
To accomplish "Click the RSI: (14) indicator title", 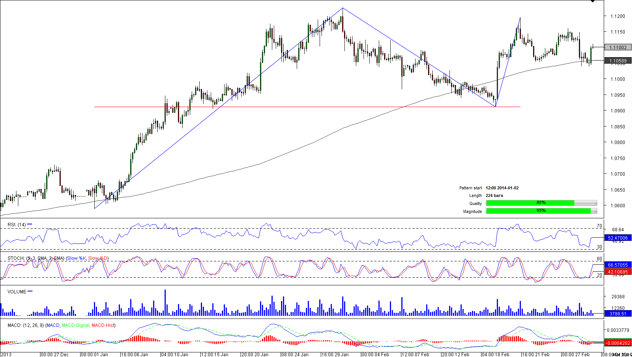I will pos(16,225).
